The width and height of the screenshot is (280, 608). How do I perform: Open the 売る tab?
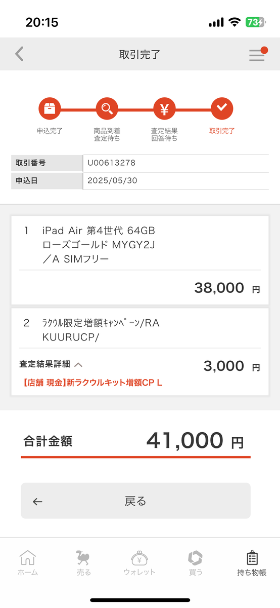tap(83, 563)
